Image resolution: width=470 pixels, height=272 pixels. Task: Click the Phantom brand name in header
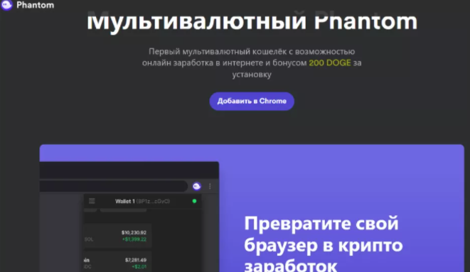coord(36,5)
